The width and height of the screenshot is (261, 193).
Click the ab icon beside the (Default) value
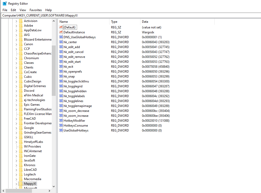[61, 27]
